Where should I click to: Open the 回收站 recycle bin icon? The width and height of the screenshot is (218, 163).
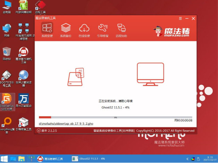[x=7, y=54]
